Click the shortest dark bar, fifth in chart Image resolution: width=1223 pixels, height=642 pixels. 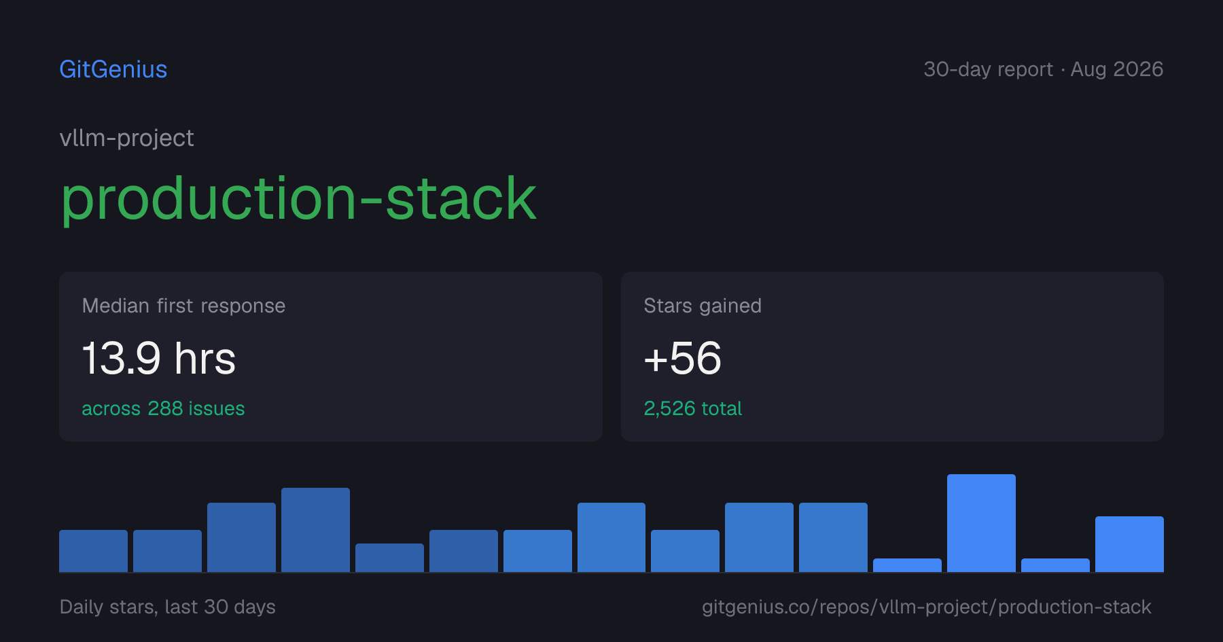point(389,558)
